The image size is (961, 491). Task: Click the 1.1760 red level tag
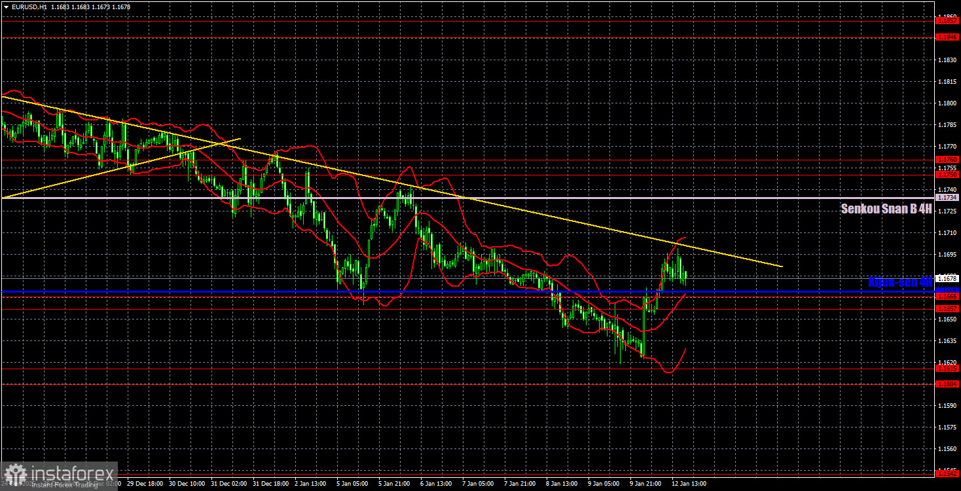(948, 159)
